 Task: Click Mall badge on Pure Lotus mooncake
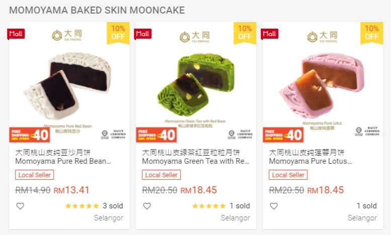(x=270, y=34)
